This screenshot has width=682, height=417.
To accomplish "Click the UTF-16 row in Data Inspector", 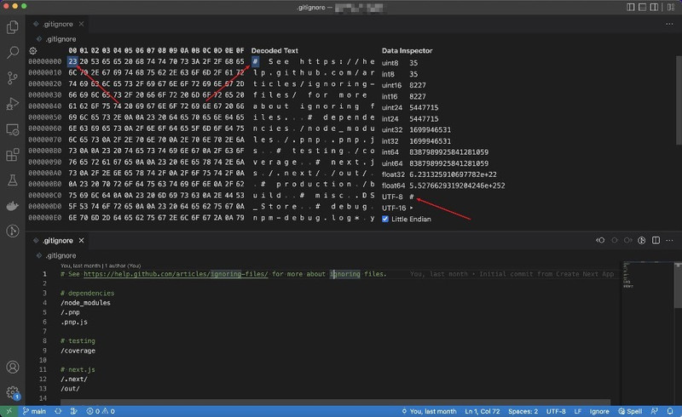I will point(398,208).
